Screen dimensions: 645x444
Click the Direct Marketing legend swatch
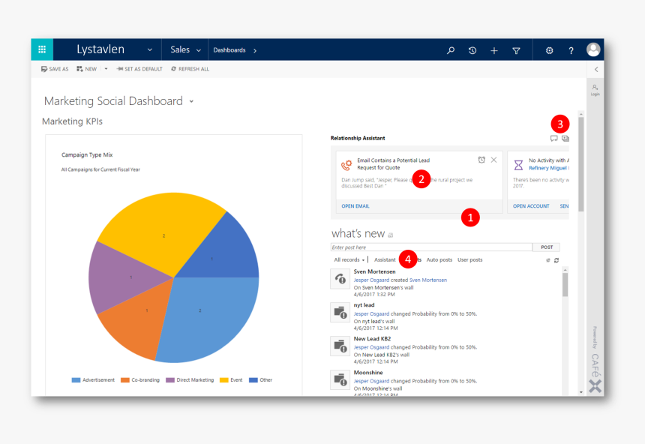[170, 380]
